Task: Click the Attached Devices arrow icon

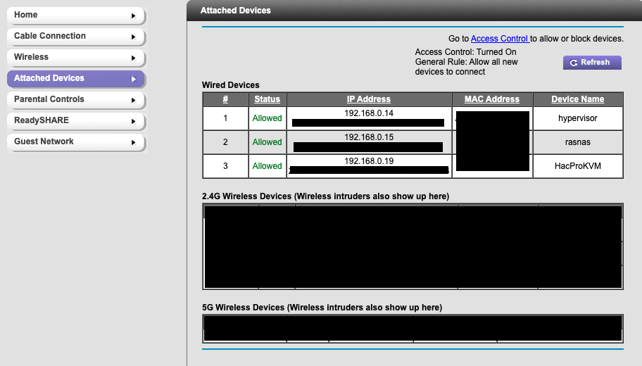Action: tap(133, 79)
